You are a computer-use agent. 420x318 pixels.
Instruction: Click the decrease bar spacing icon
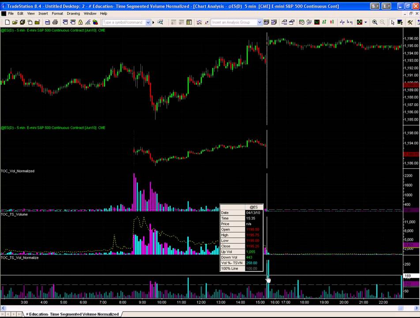tap(342, 22)
